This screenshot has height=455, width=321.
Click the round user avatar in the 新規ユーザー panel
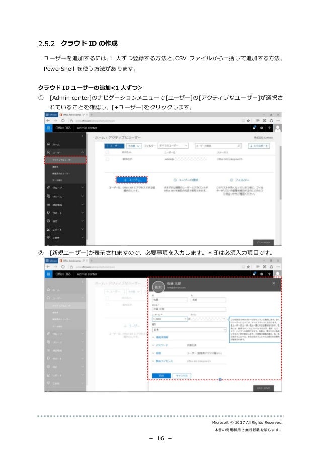click(x=158, y=287)
